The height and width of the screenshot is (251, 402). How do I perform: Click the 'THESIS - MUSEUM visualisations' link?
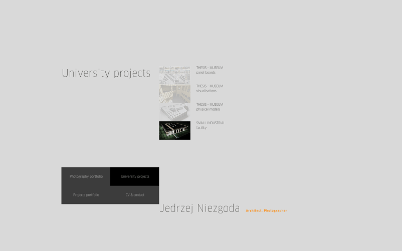point(210,88)
